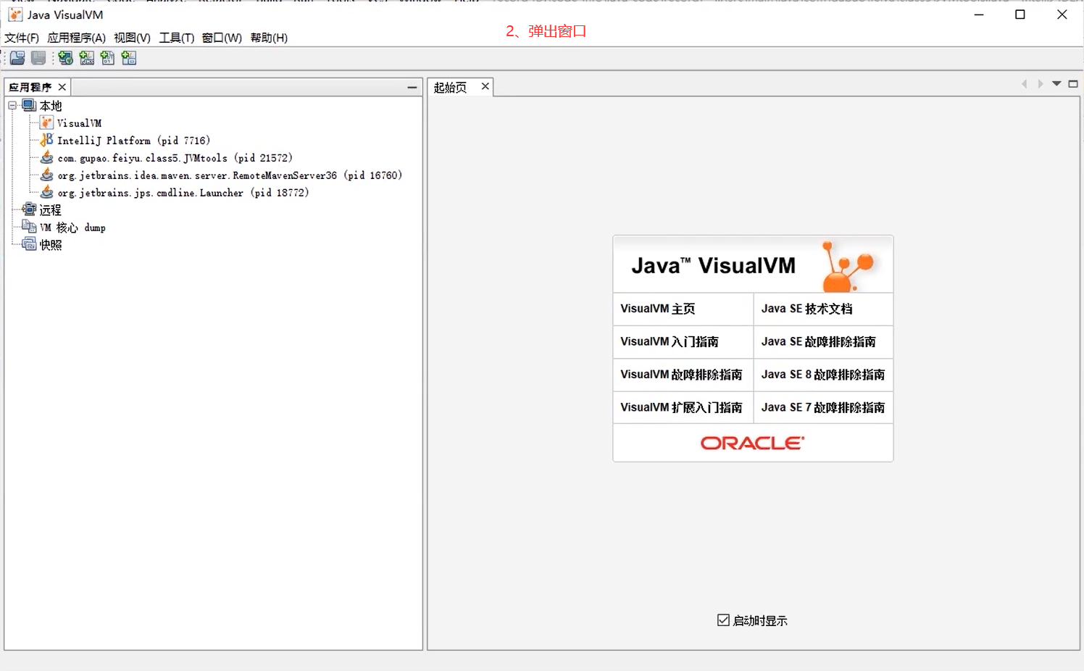Open the 窗口(W) menu
This screenshot has width=1084, height=671.
point(222,38)
